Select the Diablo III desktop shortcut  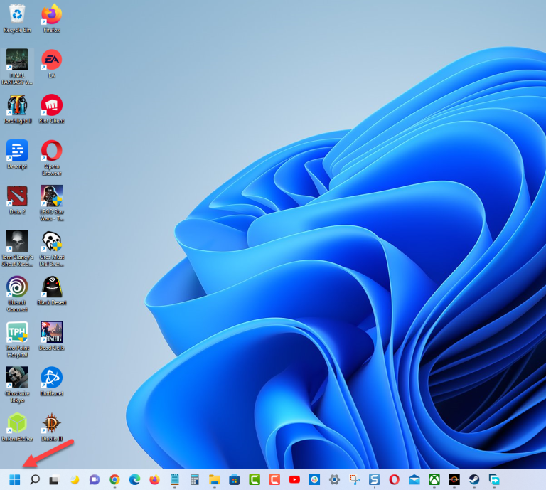(x=51, y=424)
